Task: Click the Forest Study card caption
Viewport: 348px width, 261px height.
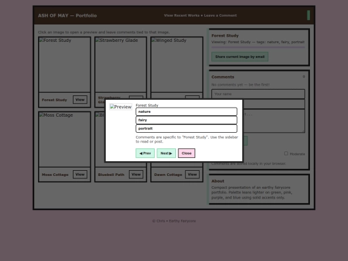Action: 54,100
